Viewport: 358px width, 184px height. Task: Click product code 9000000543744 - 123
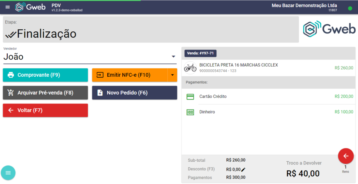(217, 71)
